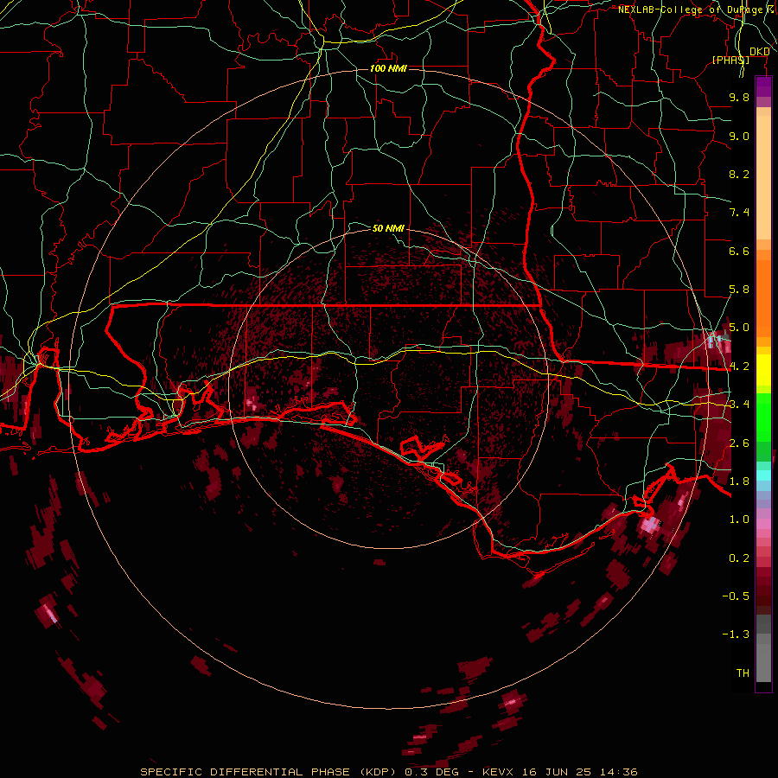Pick the cyan band on the color bar

[x=763, y=475]
